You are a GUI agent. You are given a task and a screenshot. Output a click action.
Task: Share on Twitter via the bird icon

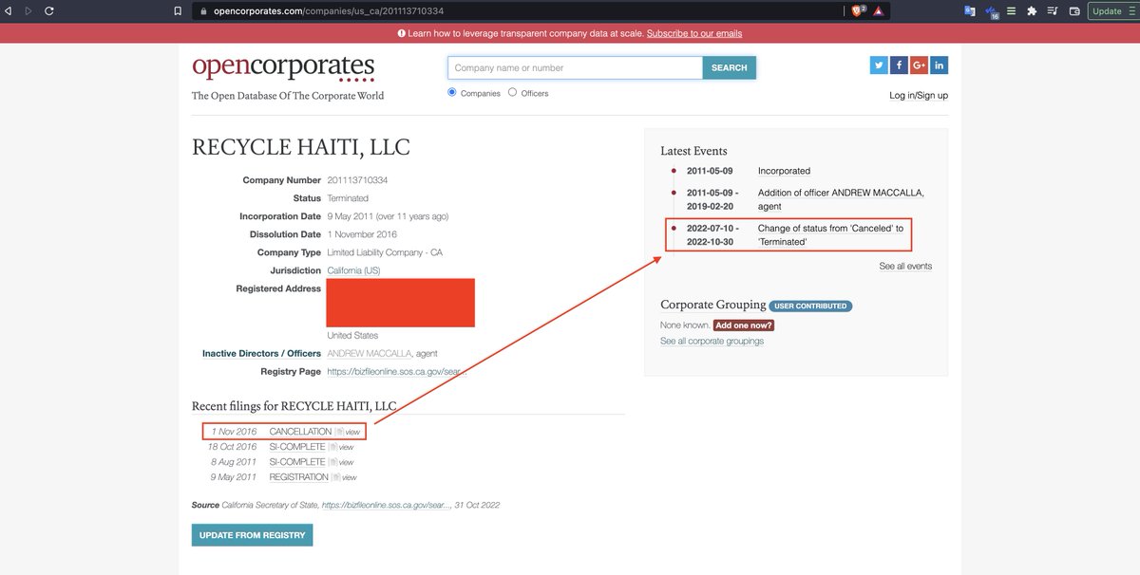point(879,65)
